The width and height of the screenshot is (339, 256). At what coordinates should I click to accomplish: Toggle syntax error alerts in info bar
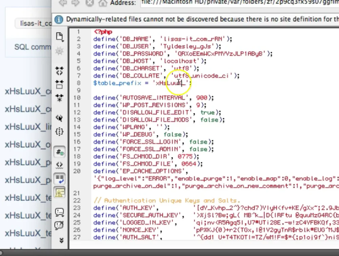click(x=60, y=192)
